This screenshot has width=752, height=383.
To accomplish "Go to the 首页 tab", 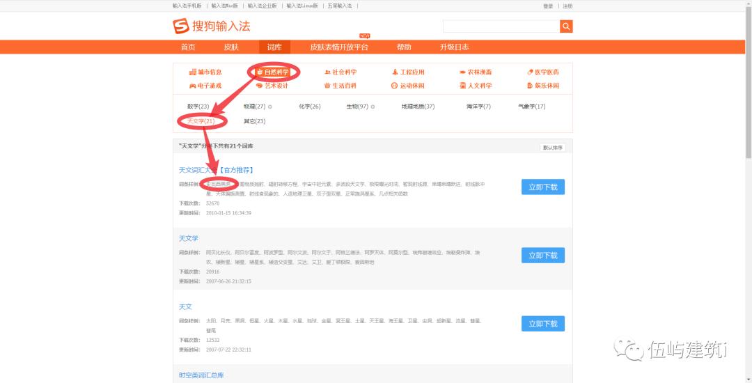I will tap(188, 47).
